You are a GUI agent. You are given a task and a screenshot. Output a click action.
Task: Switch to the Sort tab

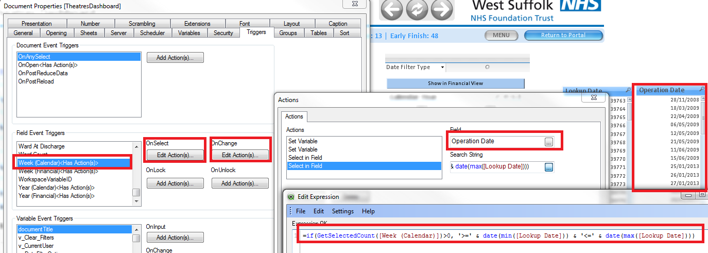coord(344,33)
